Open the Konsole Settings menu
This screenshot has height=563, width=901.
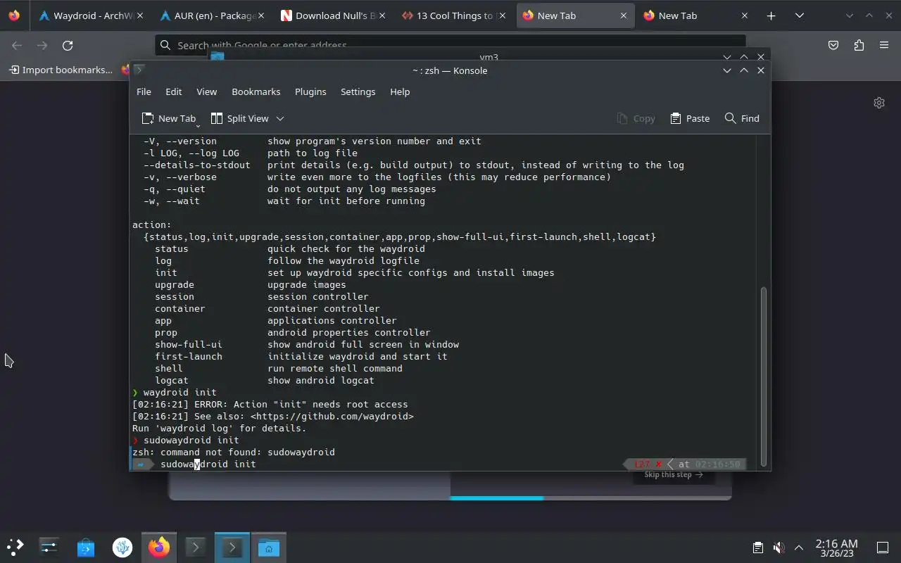point(358,91)
